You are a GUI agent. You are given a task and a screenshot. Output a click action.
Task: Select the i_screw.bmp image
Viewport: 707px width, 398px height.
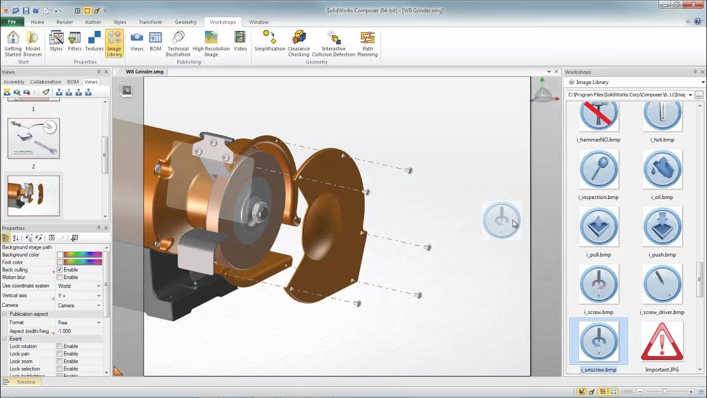[x=599, y=284]
